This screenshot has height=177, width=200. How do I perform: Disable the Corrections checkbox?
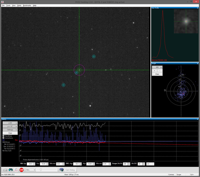click(3, 138)
